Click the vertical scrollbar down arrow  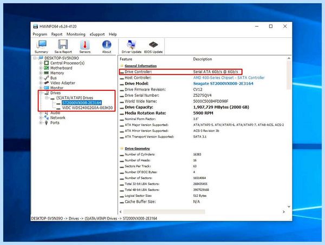point(289,207)
